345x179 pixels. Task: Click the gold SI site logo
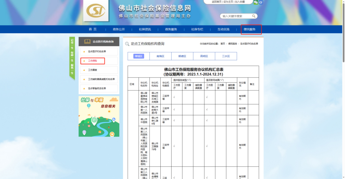(x=96, y=11)
